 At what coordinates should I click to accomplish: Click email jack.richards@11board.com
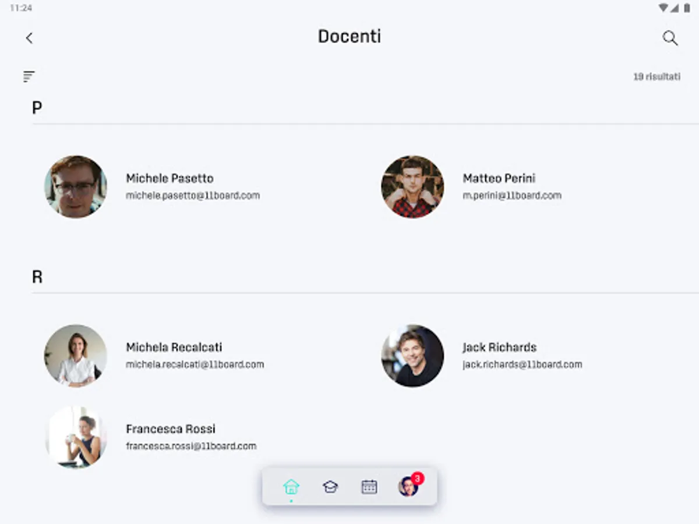tap(522, 364)
